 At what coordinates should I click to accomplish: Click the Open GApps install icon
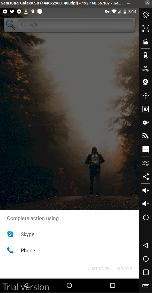click(x=146, y=163)
